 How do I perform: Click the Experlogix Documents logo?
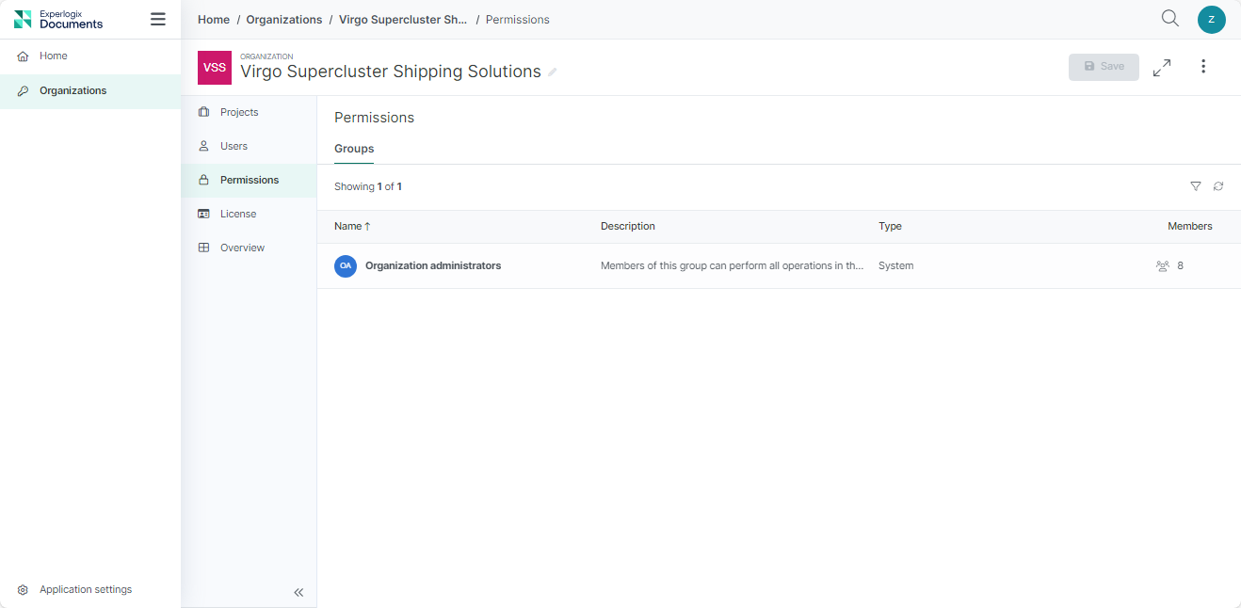[58, 19]
